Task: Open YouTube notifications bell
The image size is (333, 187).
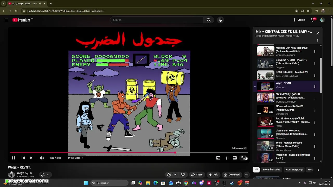Action: coord(313,20)
